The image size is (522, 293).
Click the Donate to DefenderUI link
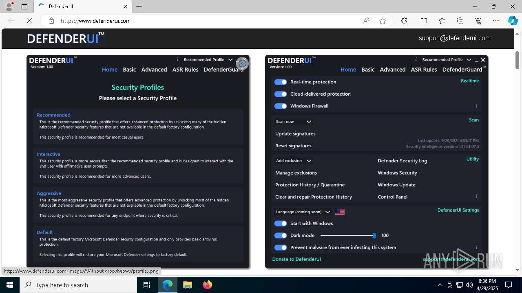[296, 259]
